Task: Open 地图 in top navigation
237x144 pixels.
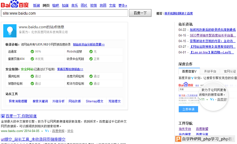Action: pyautogui.click(x=103, y=5)
